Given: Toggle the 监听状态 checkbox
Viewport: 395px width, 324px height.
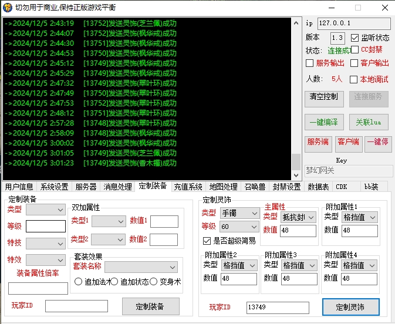Looking at the screenshot, I should [355, 38].
